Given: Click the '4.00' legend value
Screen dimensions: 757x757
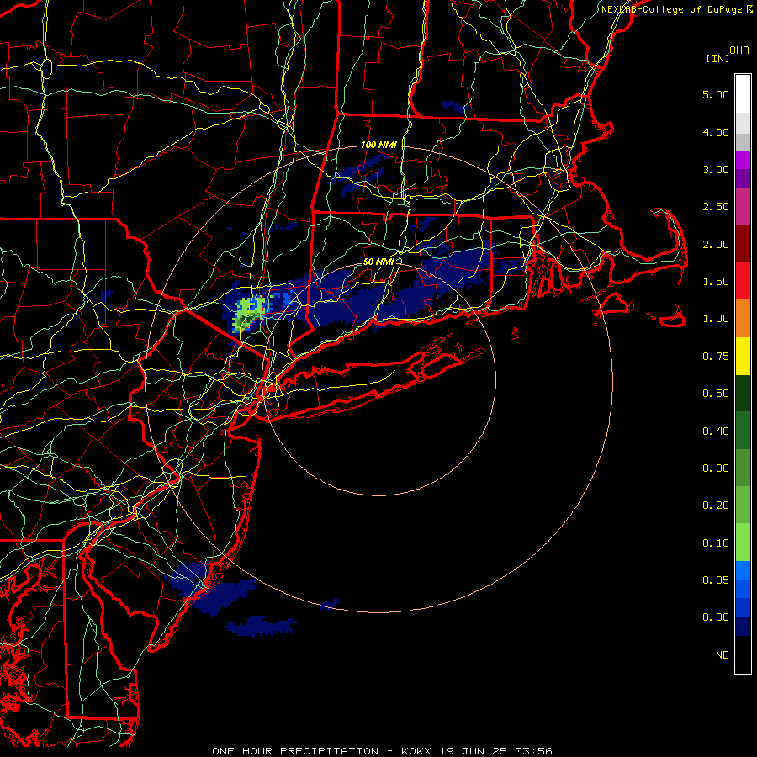Looking at the screenshot, I should (716, 132).
